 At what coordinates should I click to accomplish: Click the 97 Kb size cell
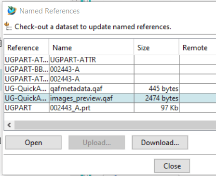click(157, 108)
